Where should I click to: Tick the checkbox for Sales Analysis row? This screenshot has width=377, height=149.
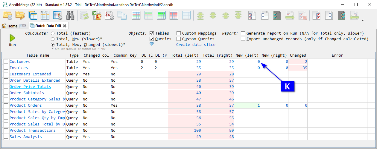pos(6,137)
